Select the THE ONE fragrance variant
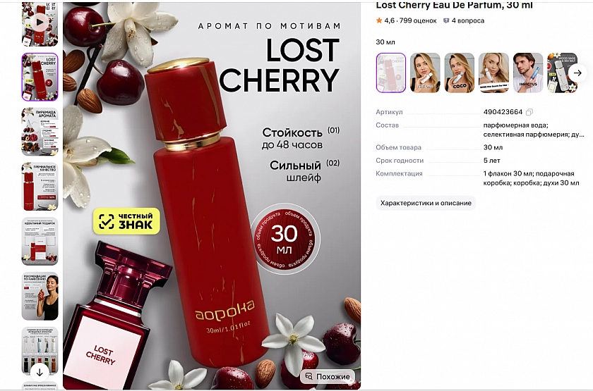 [425, 73]
